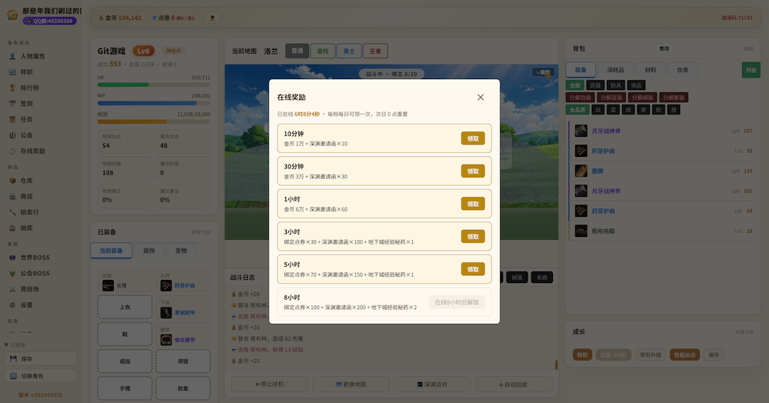This screenshot has width=769, height=403.
Task: Open the 排行榜 leaderboard
Action: tap(42, 88)
